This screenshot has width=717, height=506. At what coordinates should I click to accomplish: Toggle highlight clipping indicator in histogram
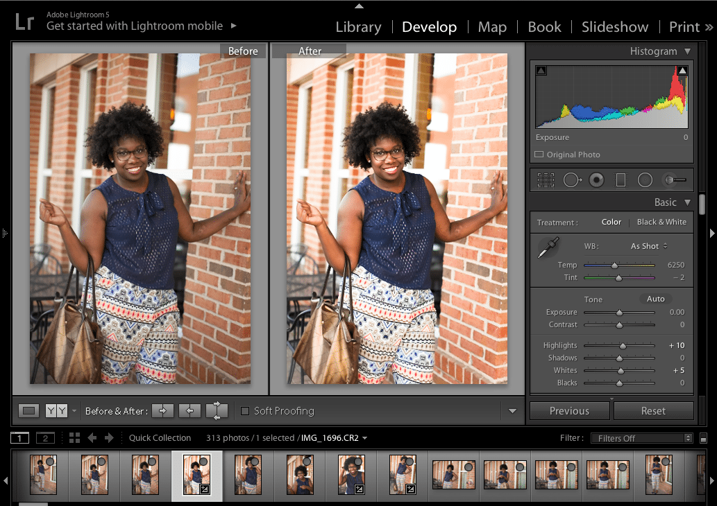click(682, 70)
